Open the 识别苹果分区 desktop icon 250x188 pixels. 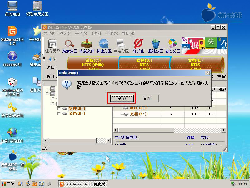(37, 8)
